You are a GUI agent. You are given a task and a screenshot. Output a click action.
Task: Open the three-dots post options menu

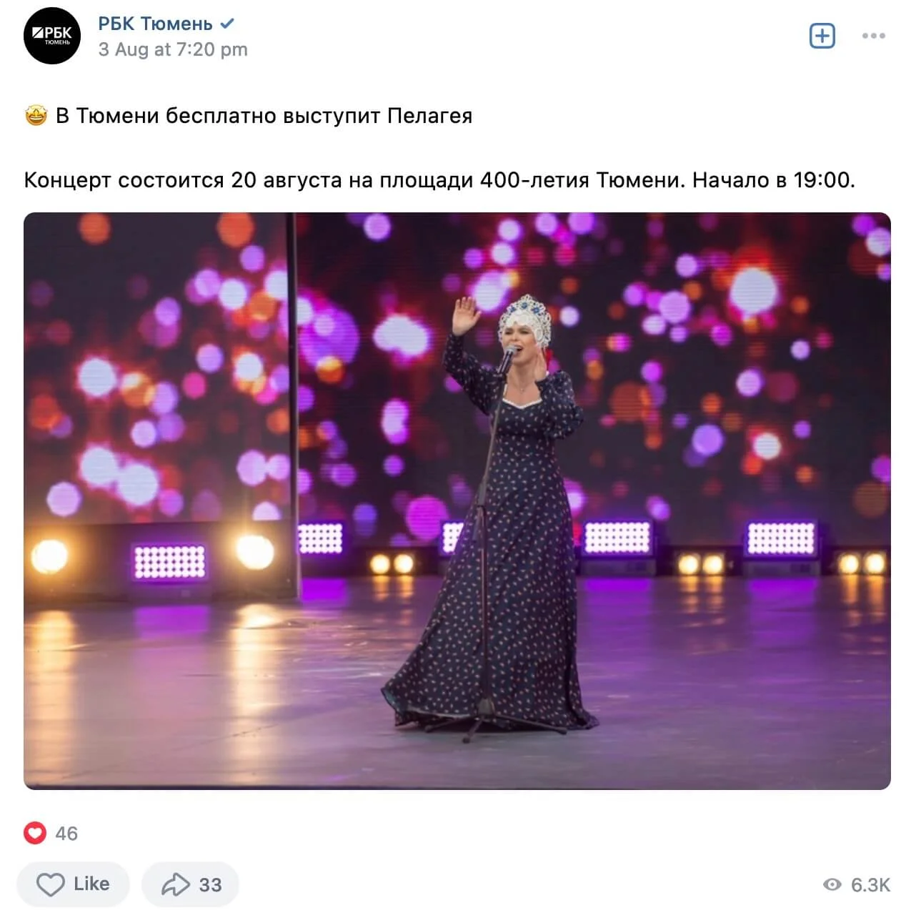(x=873, y=36)
